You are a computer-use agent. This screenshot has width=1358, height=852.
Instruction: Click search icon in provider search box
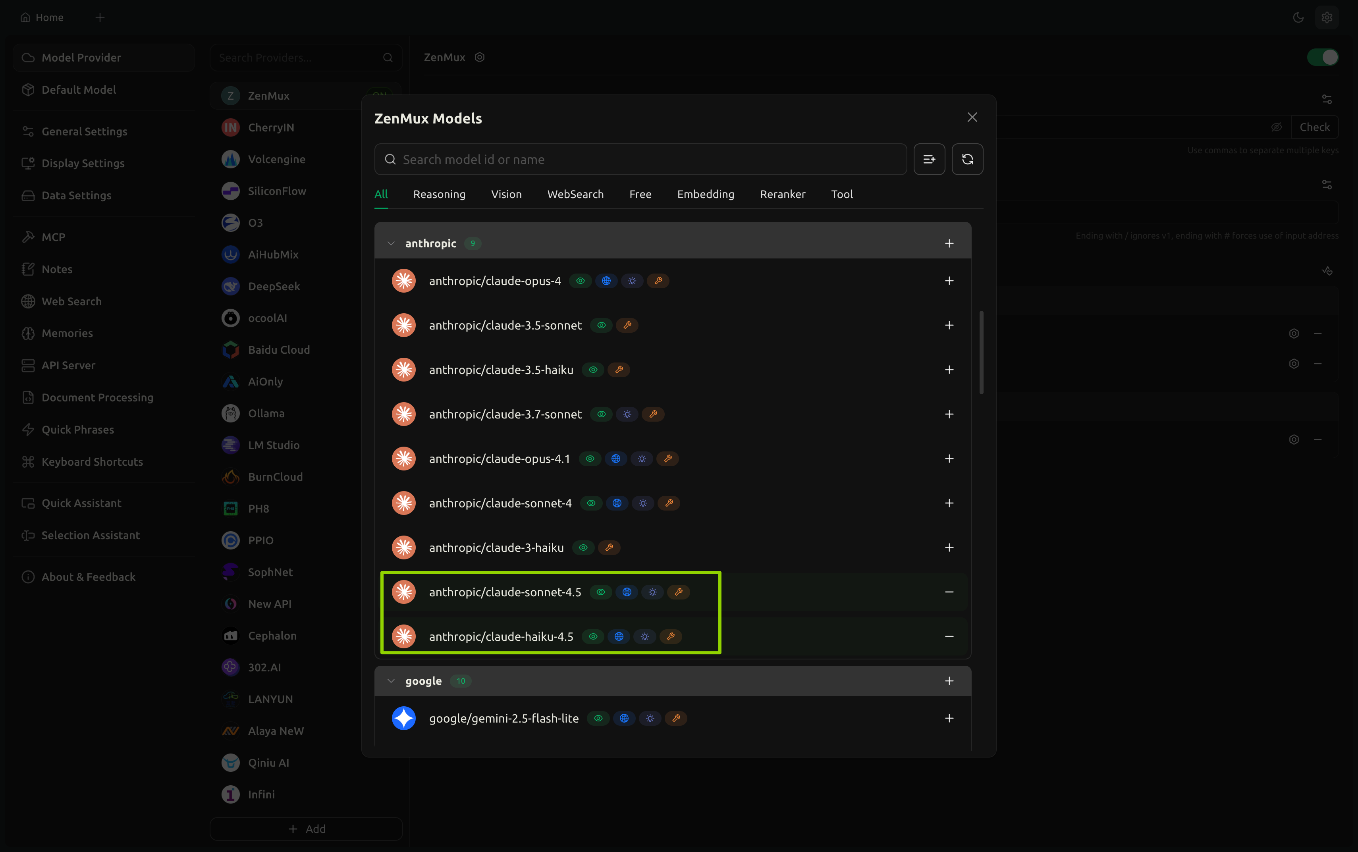click(388, 58)
